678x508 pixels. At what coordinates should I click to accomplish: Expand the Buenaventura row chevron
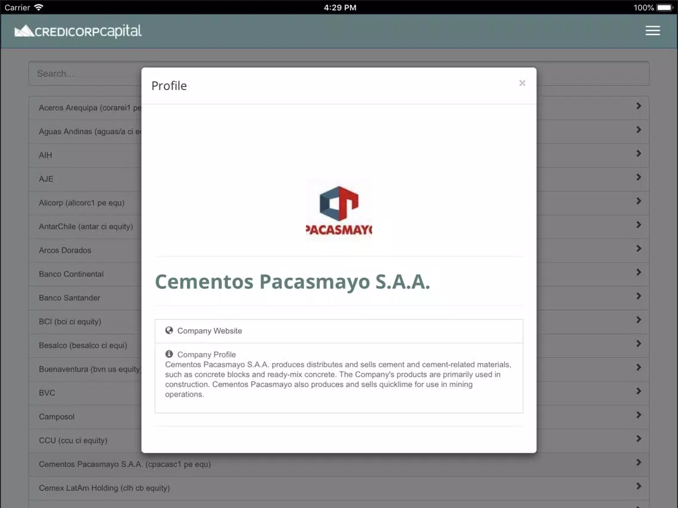pyautogui.click(x=638, y=367)
